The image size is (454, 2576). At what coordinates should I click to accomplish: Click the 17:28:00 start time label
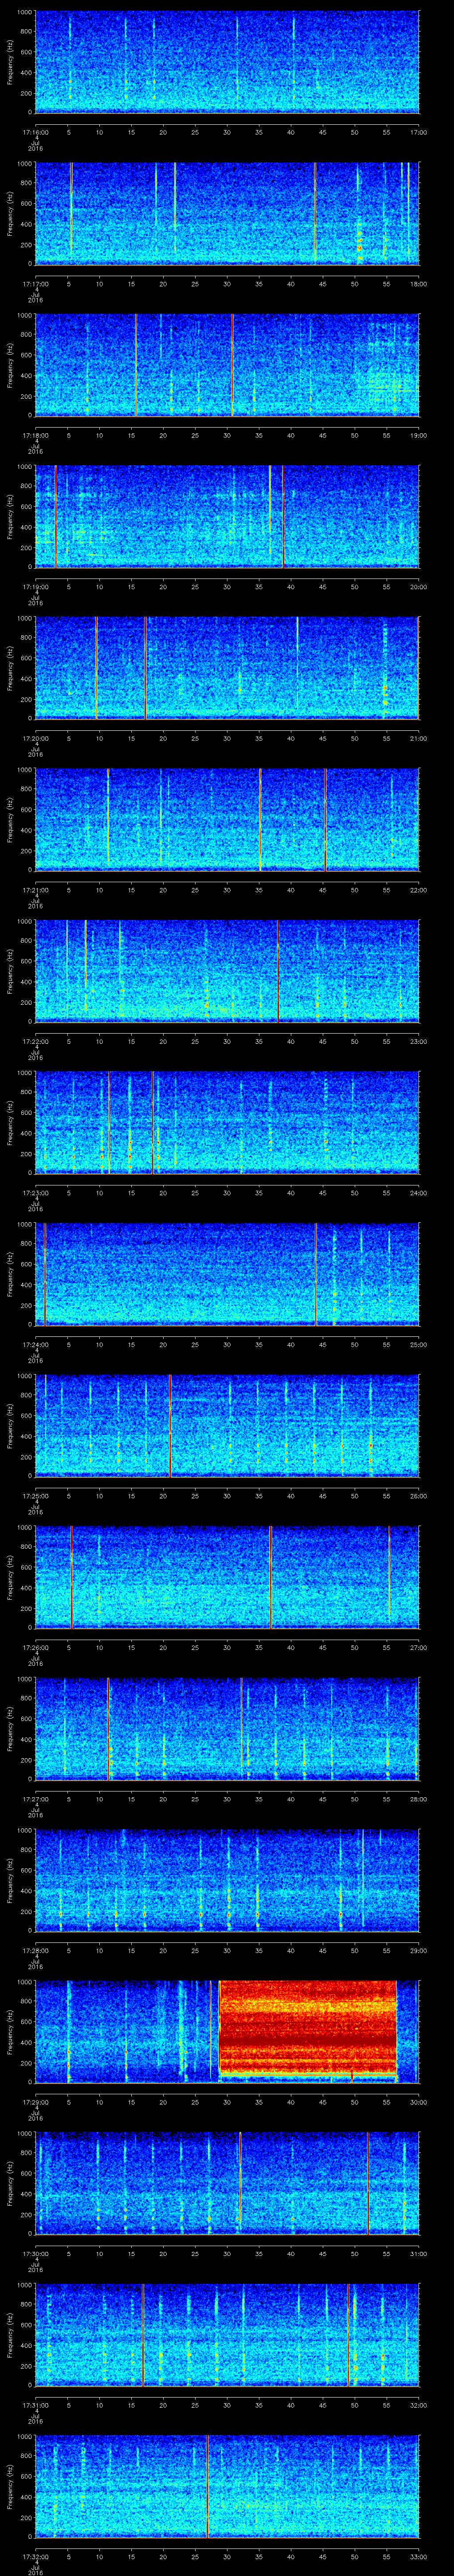point(35,1950)
